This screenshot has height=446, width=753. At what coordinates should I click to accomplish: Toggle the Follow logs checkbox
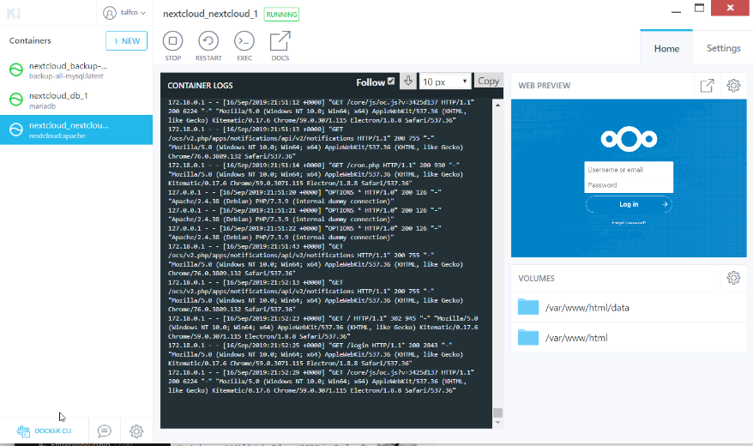391,81
